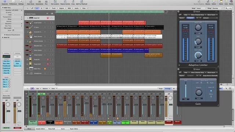This screenshot has height=132, width=235.
Task: Show Automation via the toolbar icon
Action: pos(39,2)
